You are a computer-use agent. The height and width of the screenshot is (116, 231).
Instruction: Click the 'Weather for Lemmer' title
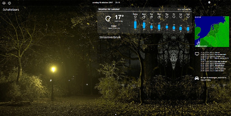tap(109, 9)
